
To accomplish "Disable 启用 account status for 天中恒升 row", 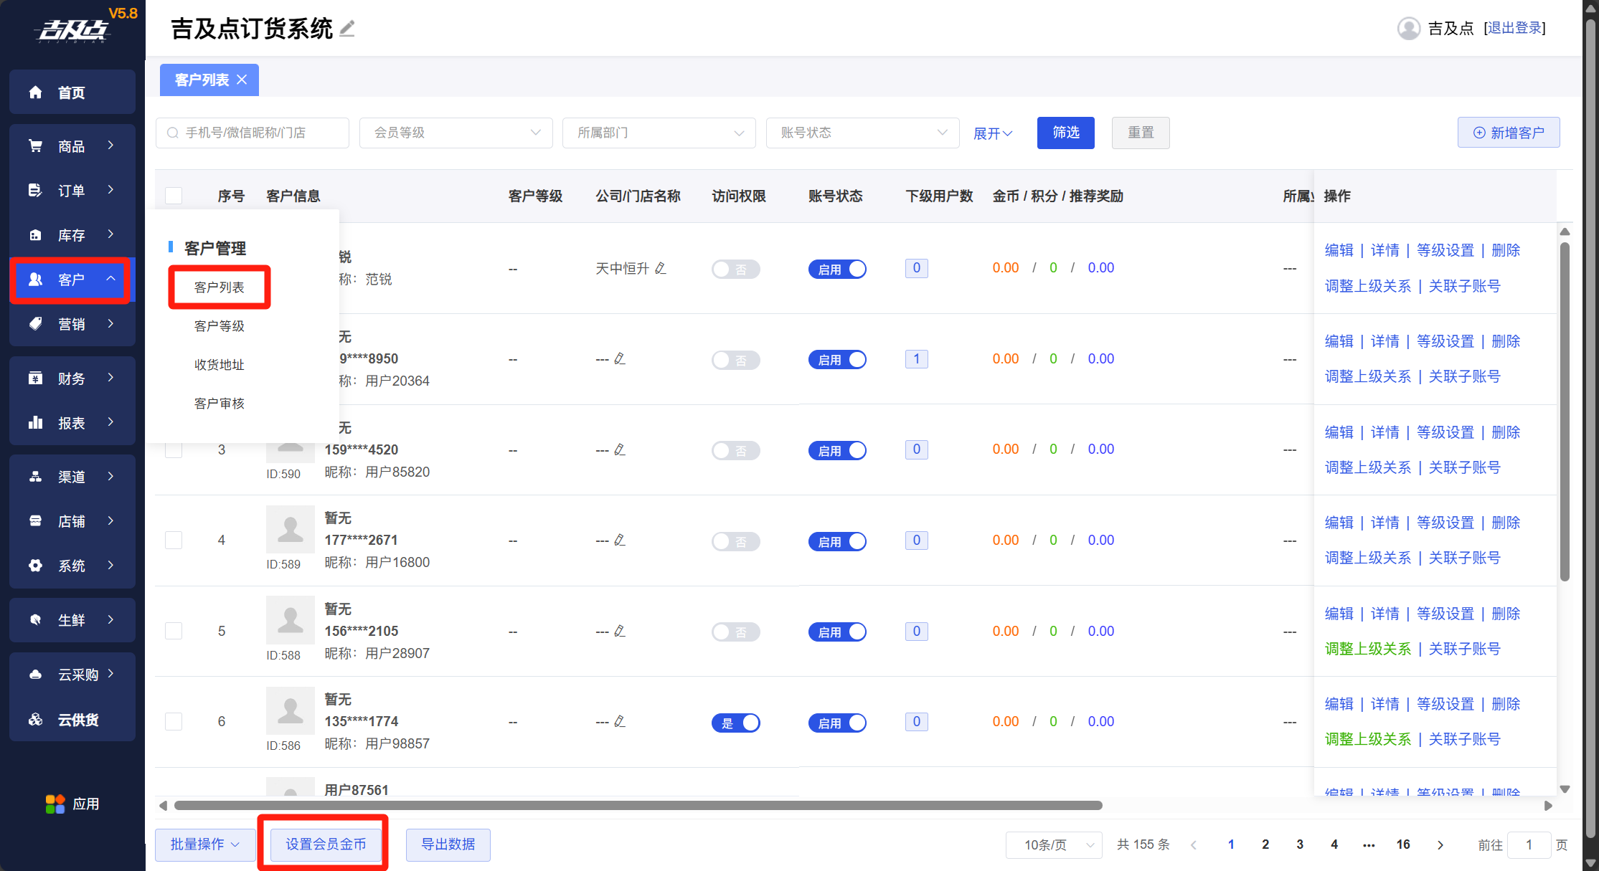I will coord(837,269).
